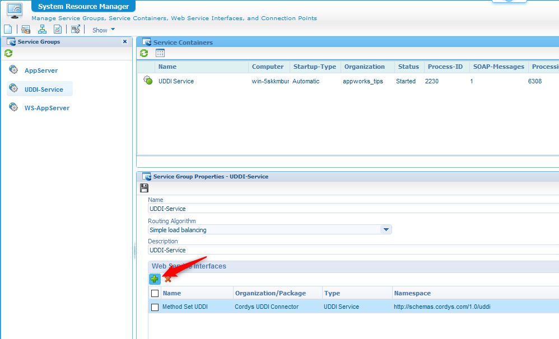Image resolution: width=559 pixels, height=339 pixels.
Task: Refresh the Service Groups panel
Action: coord(8,53)
